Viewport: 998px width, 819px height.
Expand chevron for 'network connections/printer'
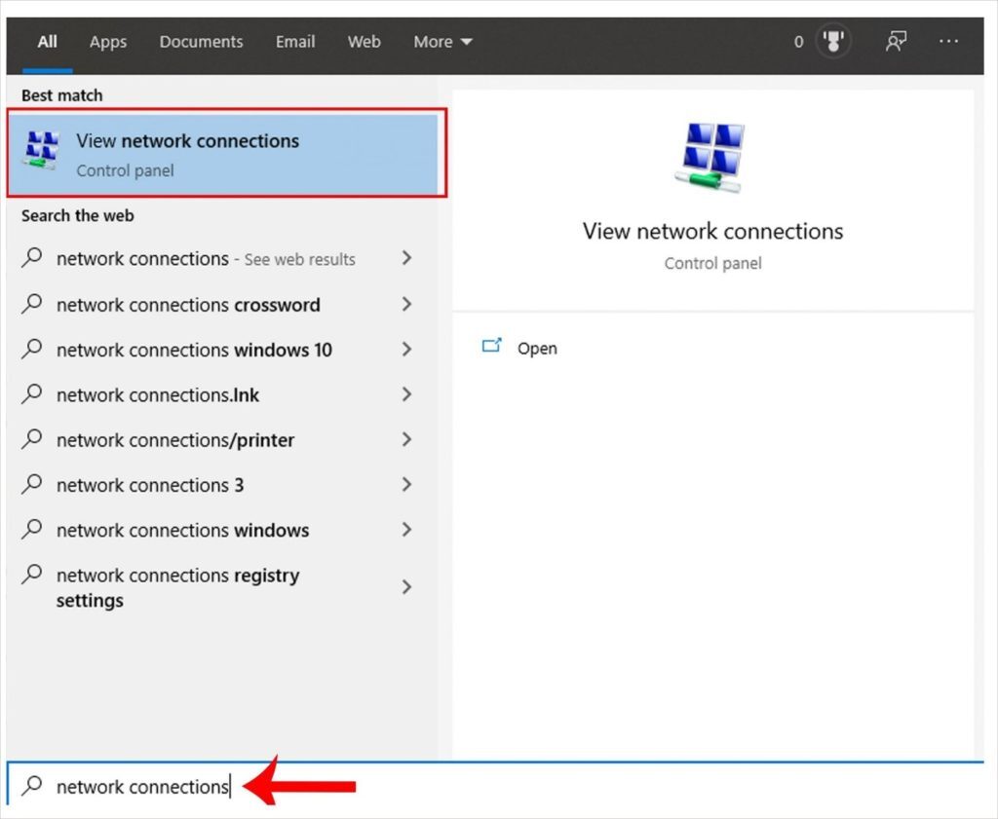[x=406, y=439]
